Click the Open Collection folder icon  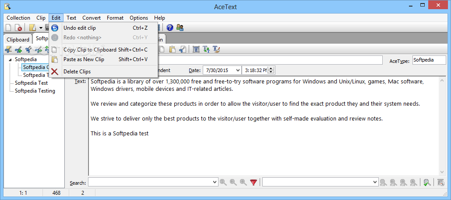(32, 28)
